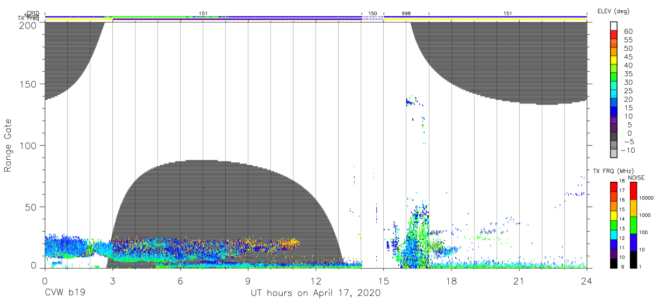Click the light gray ELEV band below -10
The image size is (660, 304).
(x=613, y=153)
